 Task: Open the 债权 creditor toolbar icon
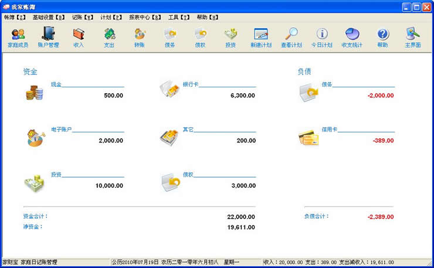200,38
